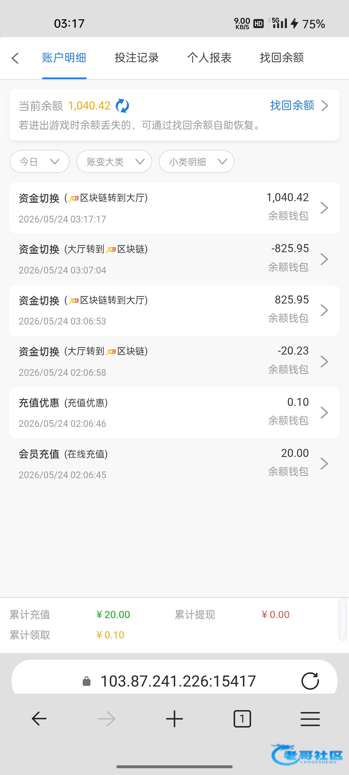The width and height of the screenshot is (349, 775).
Task: Open the browser hamburger menu
Action: coord(310,719)
